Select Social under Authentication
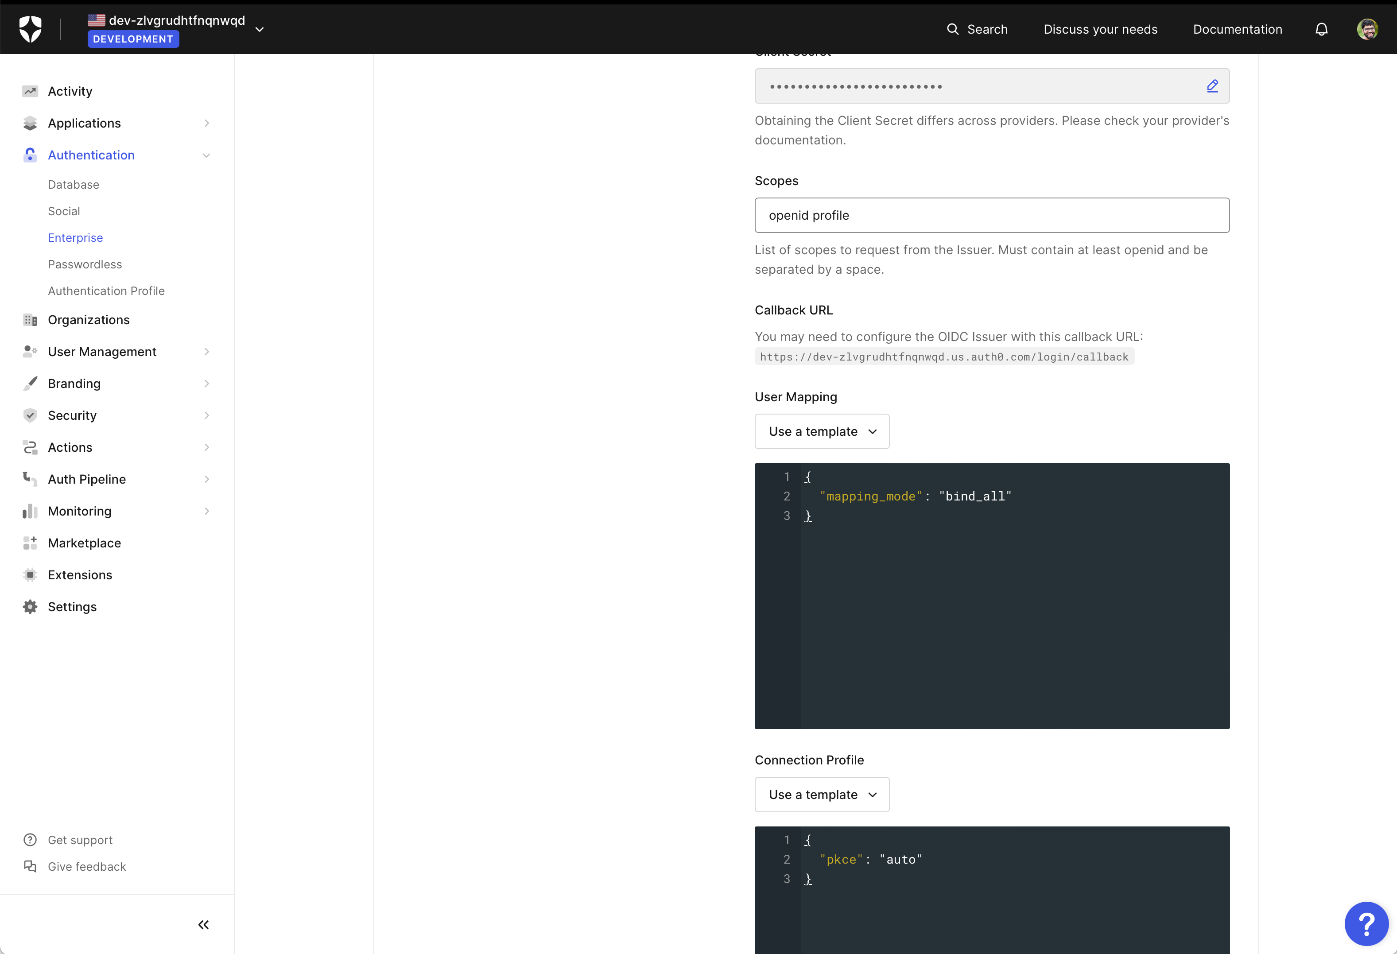The height and width of the screenshot is (954, 1397). [64, 211]
